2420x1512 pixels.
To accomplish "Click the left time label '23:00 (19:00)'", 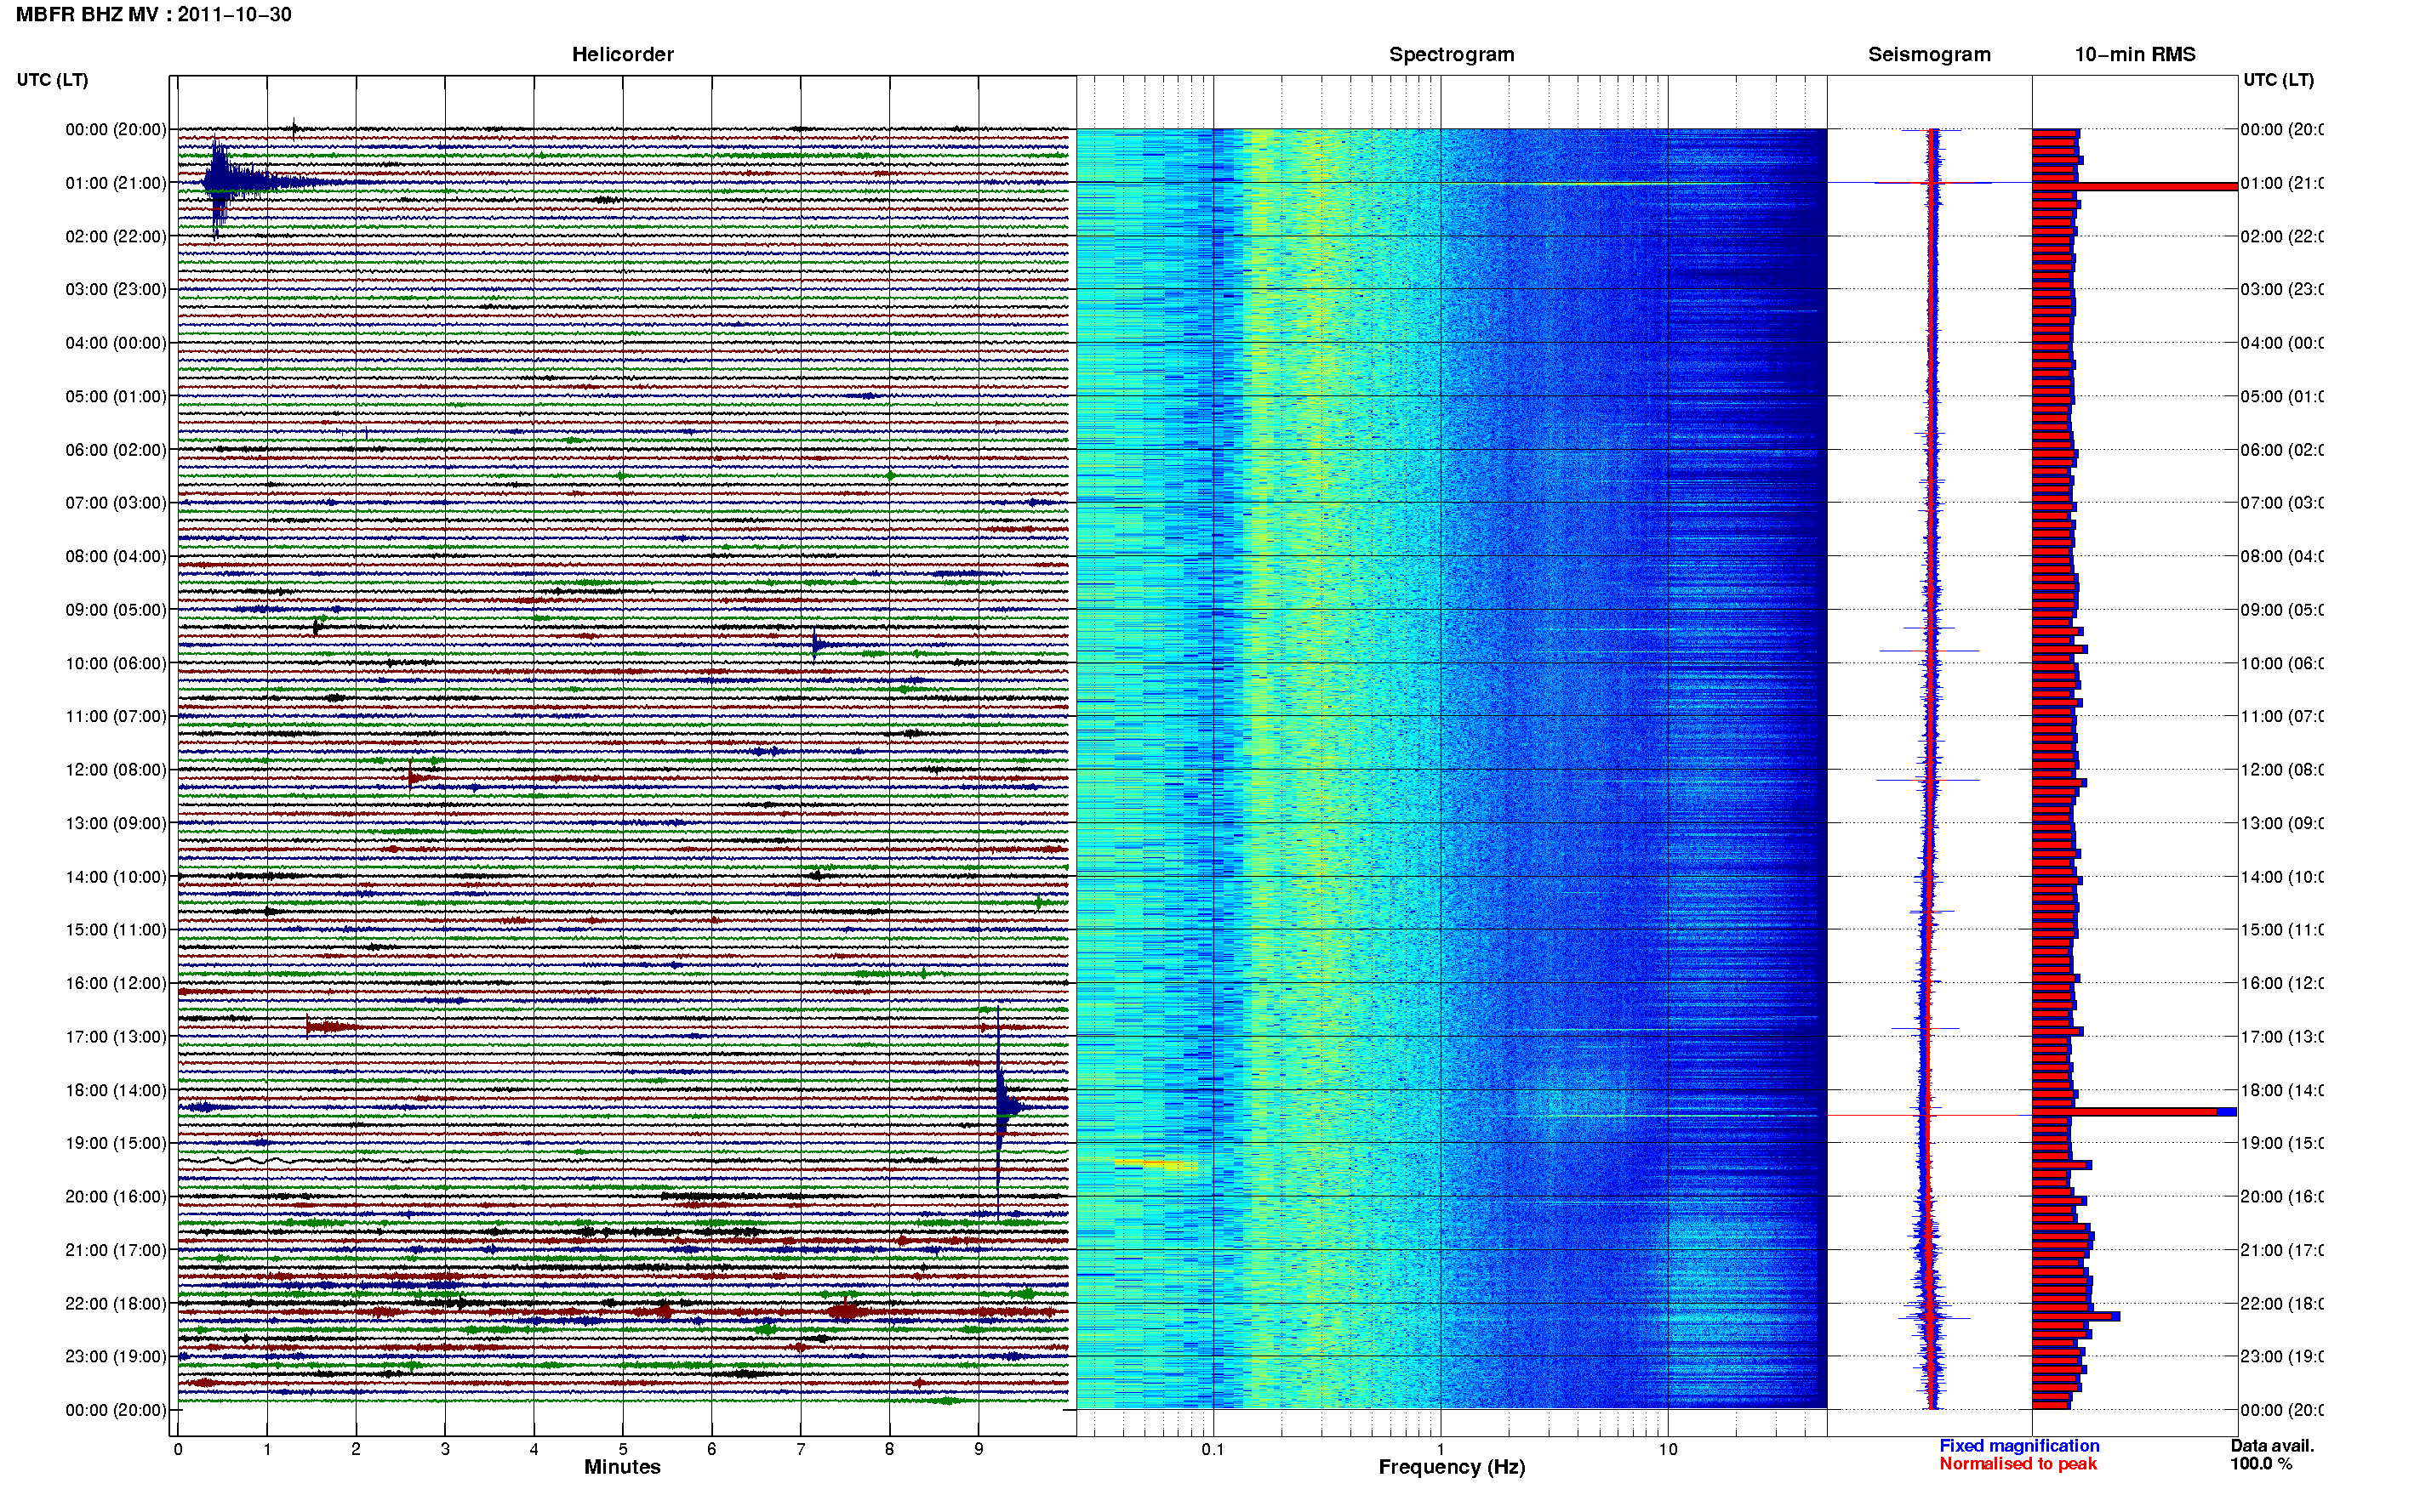I will pyautogui.click(x=116, y=1356).
